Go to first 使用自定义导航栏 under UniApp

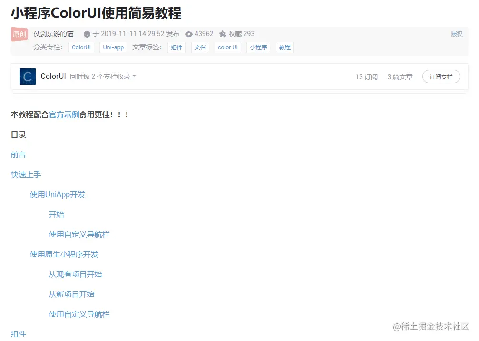[x=79, y=235]
